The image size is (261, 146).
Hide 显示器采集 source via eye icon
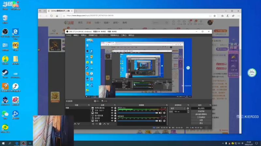click(x=112, y=116)
